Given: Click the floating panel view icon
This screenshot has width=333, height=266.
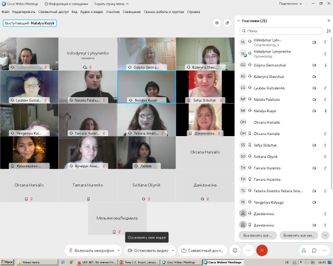Looking at the screenshot, I should [x=227, y=23].
